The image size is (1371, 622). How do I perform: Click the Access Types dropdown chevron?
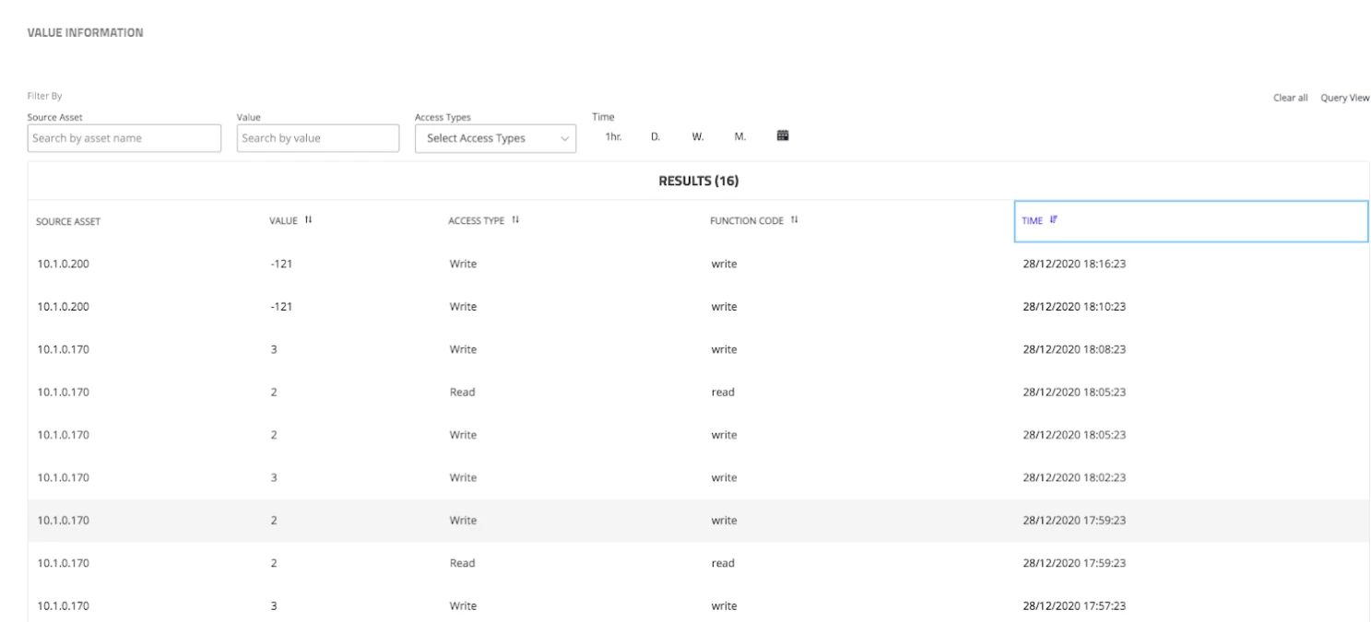[x=564, y=138]
